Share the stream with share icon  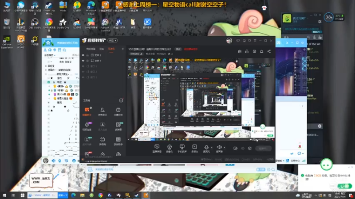269,52
